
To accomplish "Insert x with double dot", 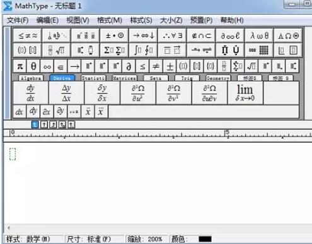I will pyautogui.click(x=88, y=111).
